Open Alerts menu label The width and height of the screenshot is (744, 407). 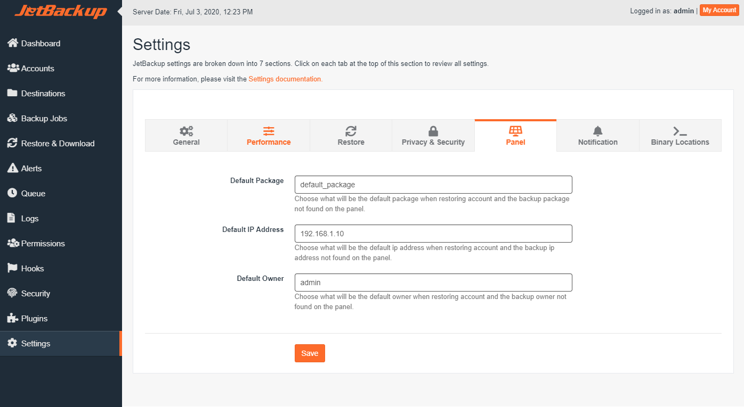[x=31, y=168]
